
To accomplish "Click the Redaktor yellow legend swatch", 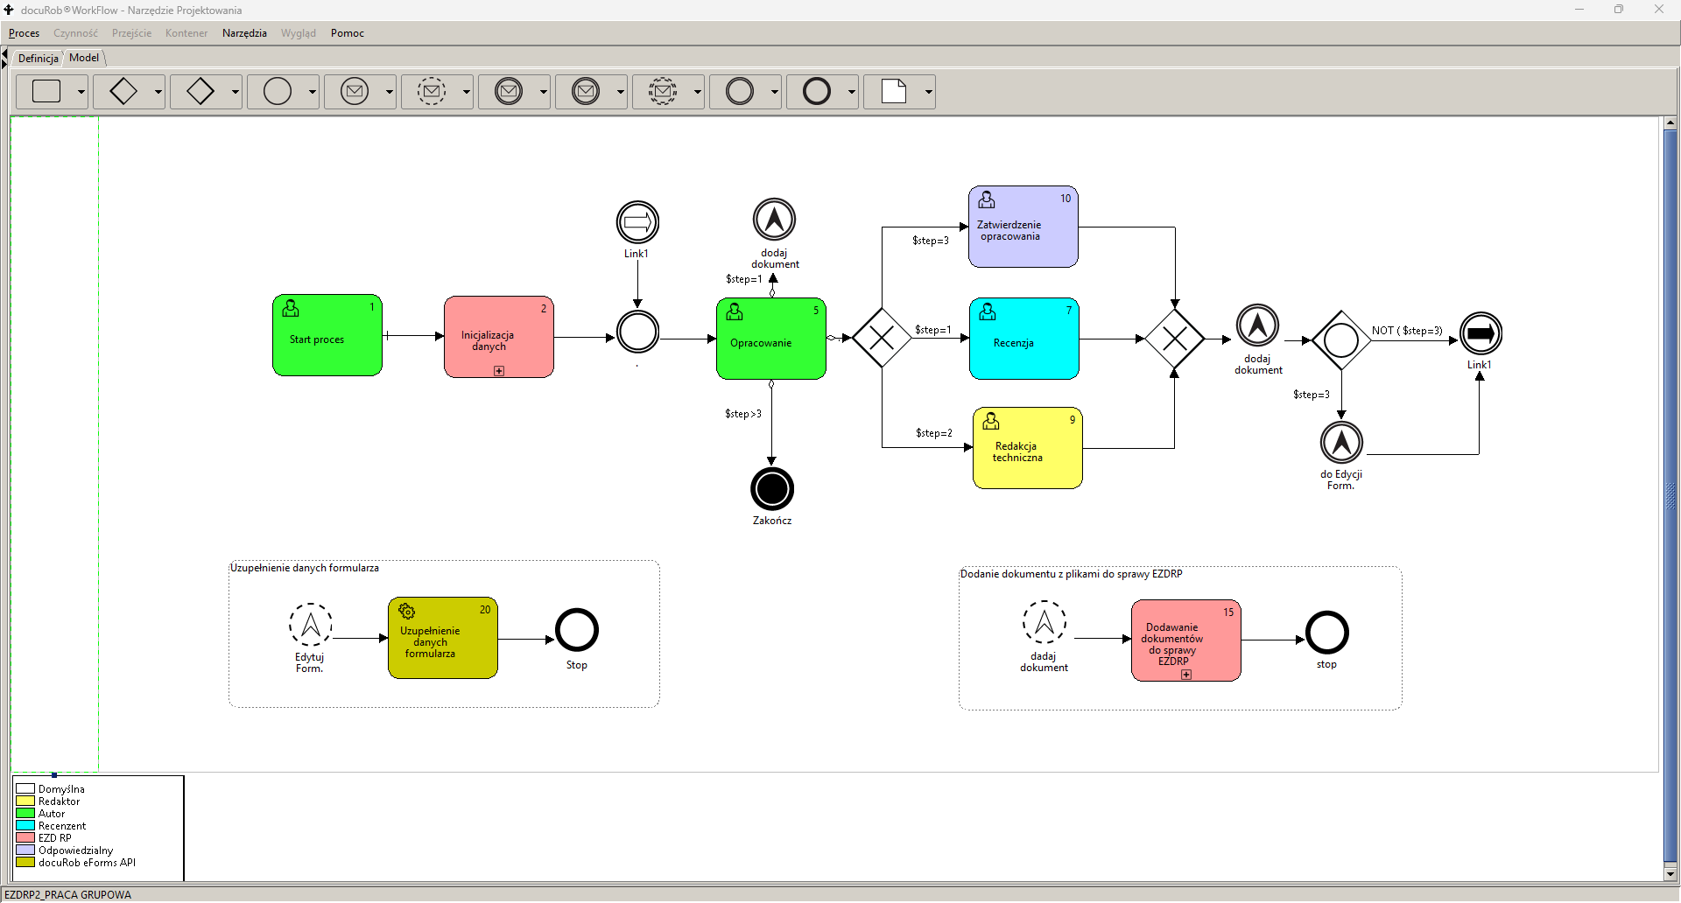I will tap(25, 801).
